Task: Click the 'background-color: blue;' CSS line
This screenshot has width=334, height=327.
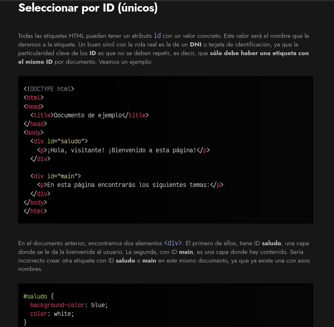Action: pos(69,305)
